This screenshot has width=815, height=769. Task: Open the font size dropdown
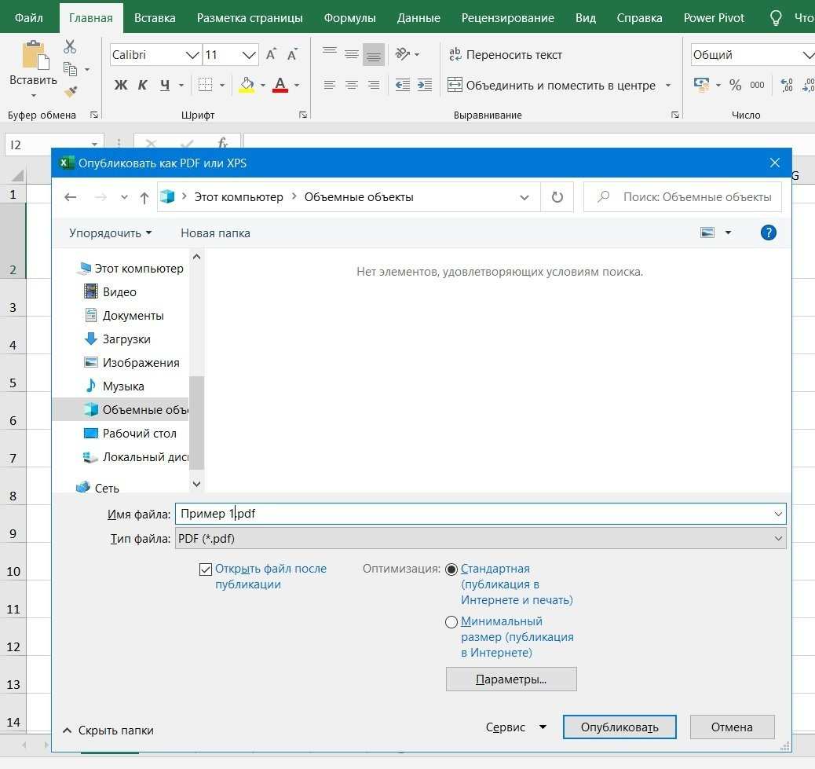pos(249,54)
